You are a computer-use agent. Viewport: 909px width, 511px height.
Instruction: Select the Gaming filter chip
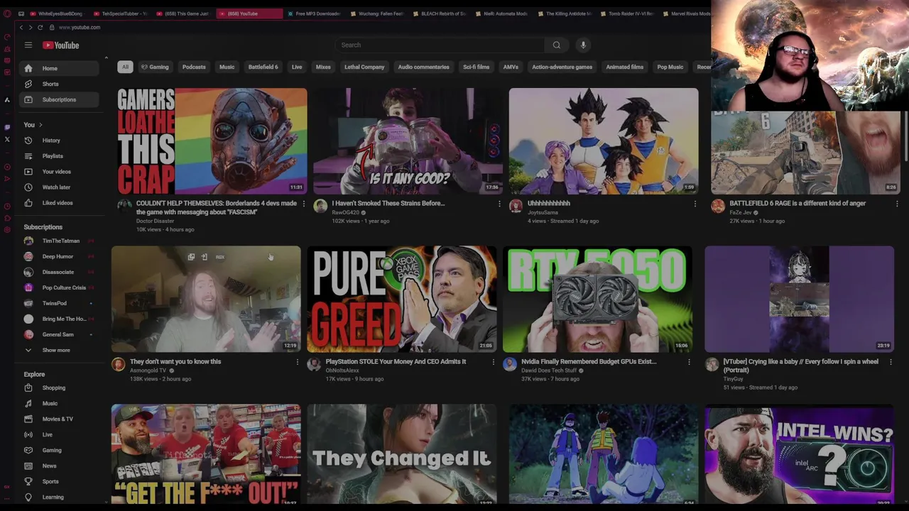click(155, 67)
